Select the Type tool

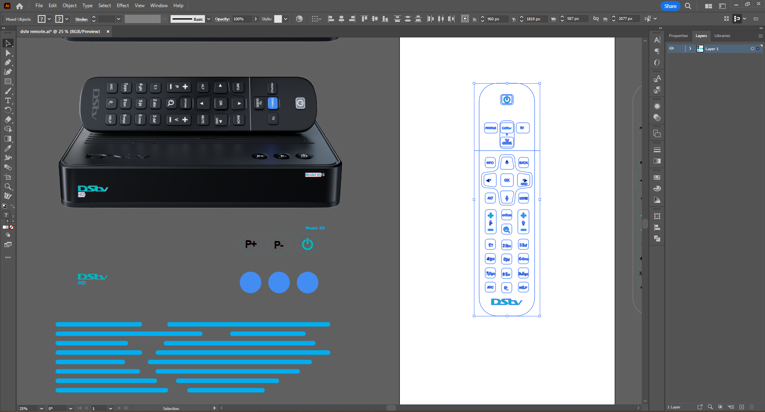(8, 100)
